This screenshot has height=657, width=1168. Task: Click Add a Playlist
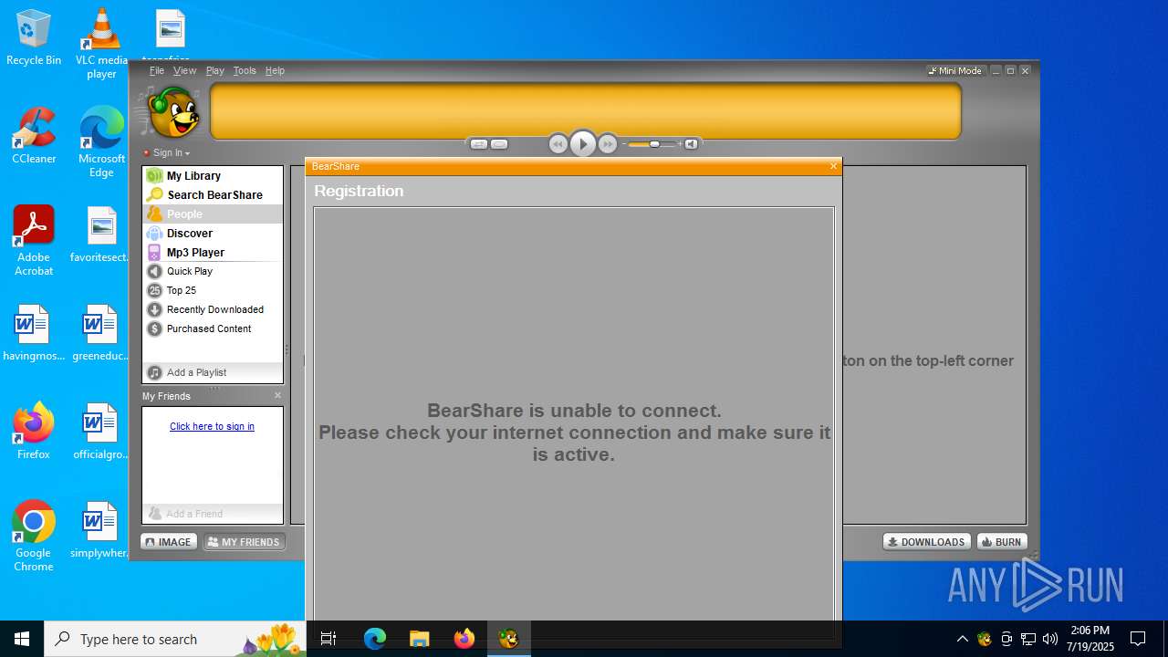tap(213, 372)
